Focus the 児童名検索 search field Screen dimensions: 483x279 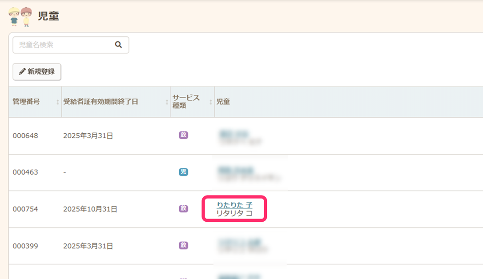tap(64, 45)
